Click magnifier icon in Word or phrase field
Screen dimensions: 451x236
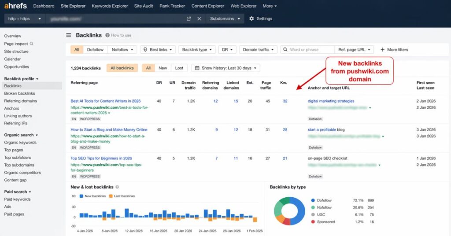pyautogui.click(x=285, y=50)
